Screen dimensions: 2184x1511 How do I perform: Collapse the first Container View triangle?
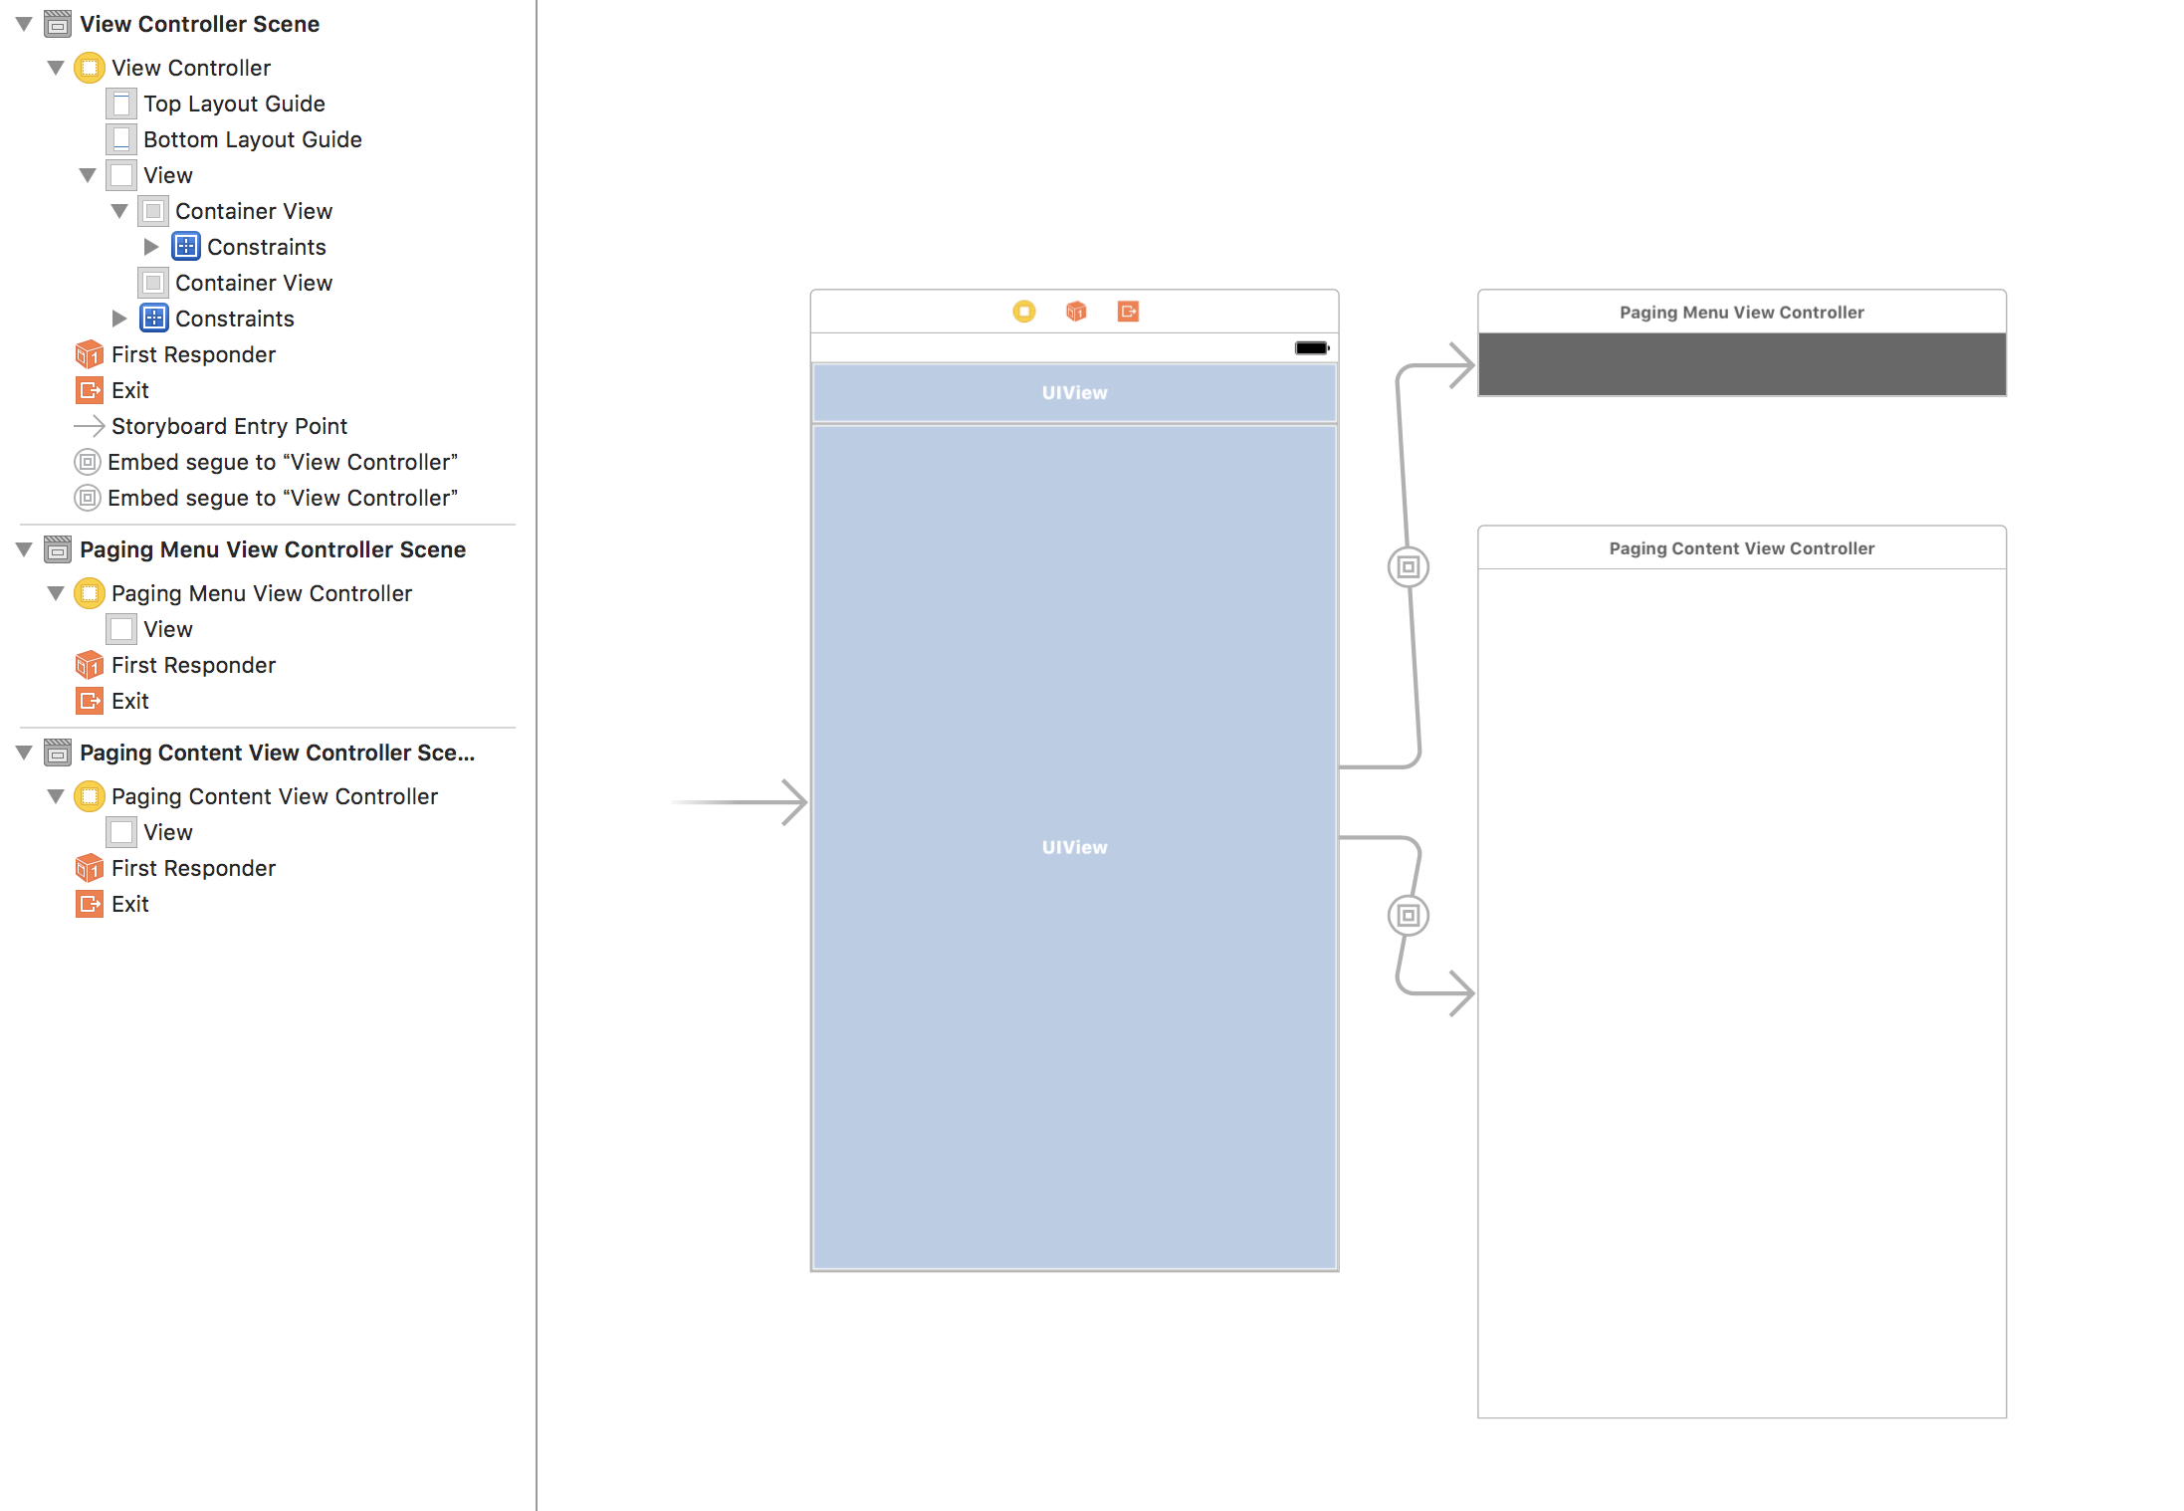(x=119, y=211)
